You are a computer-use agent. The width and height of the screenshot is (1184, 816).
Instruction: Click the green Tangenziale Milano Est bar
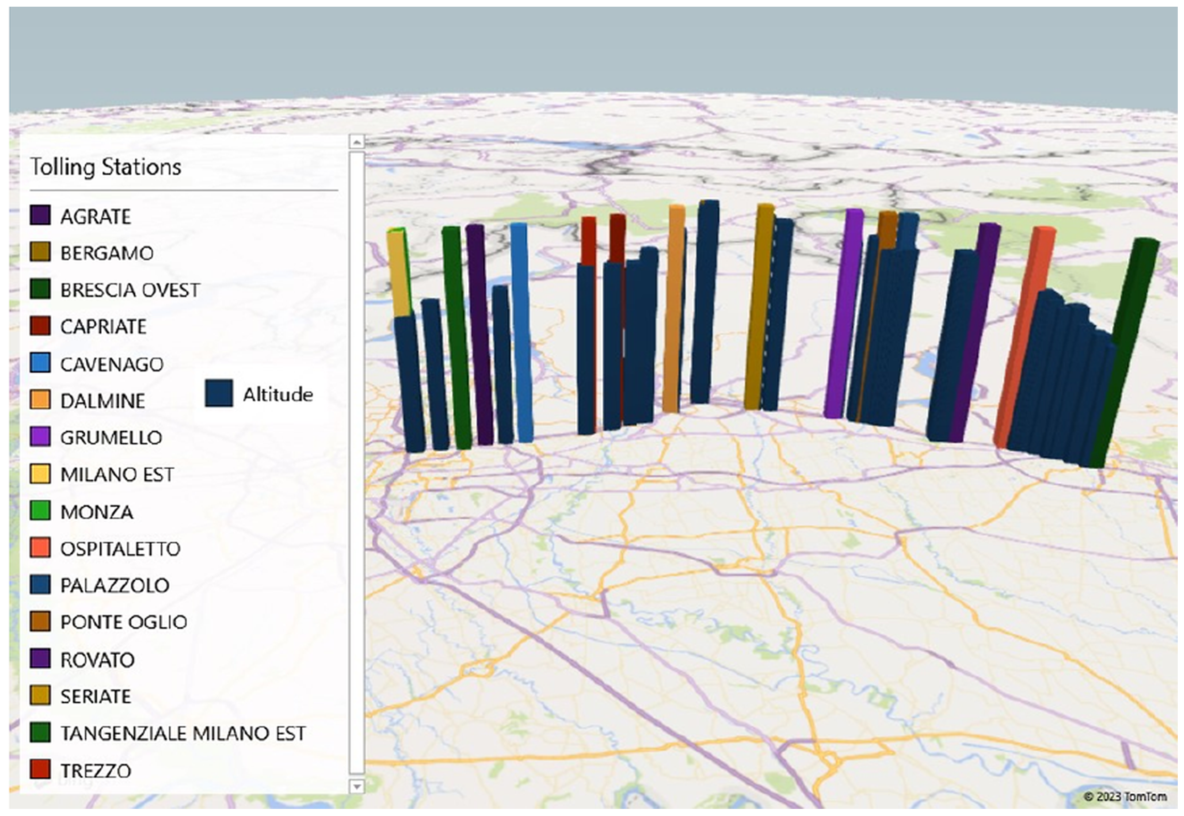point(457,337)
